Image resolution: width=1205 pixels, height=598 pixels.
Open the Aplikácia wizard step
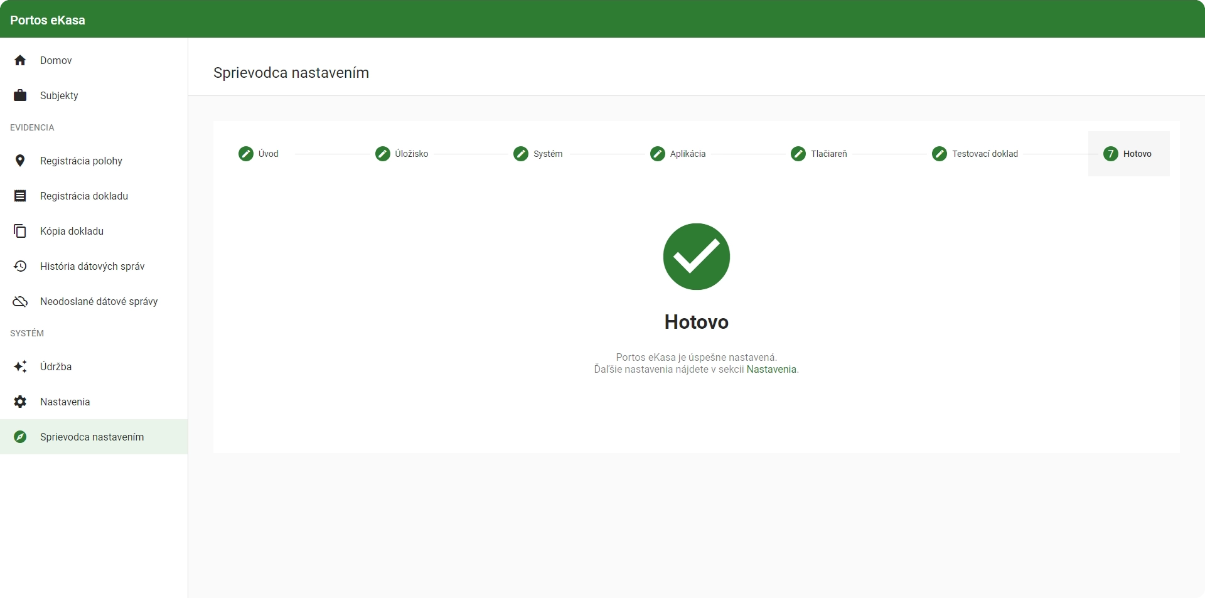678,154
